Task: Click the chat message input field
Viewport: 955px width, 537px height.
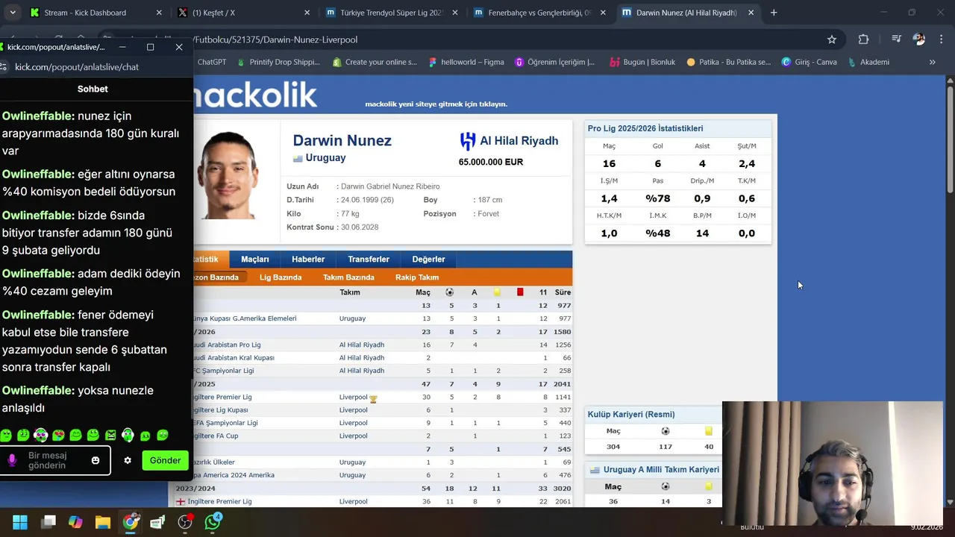Action: click(55, 461)
